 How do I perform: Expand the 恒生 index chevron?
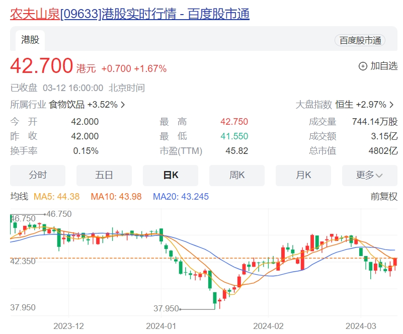tap(392, 105)
